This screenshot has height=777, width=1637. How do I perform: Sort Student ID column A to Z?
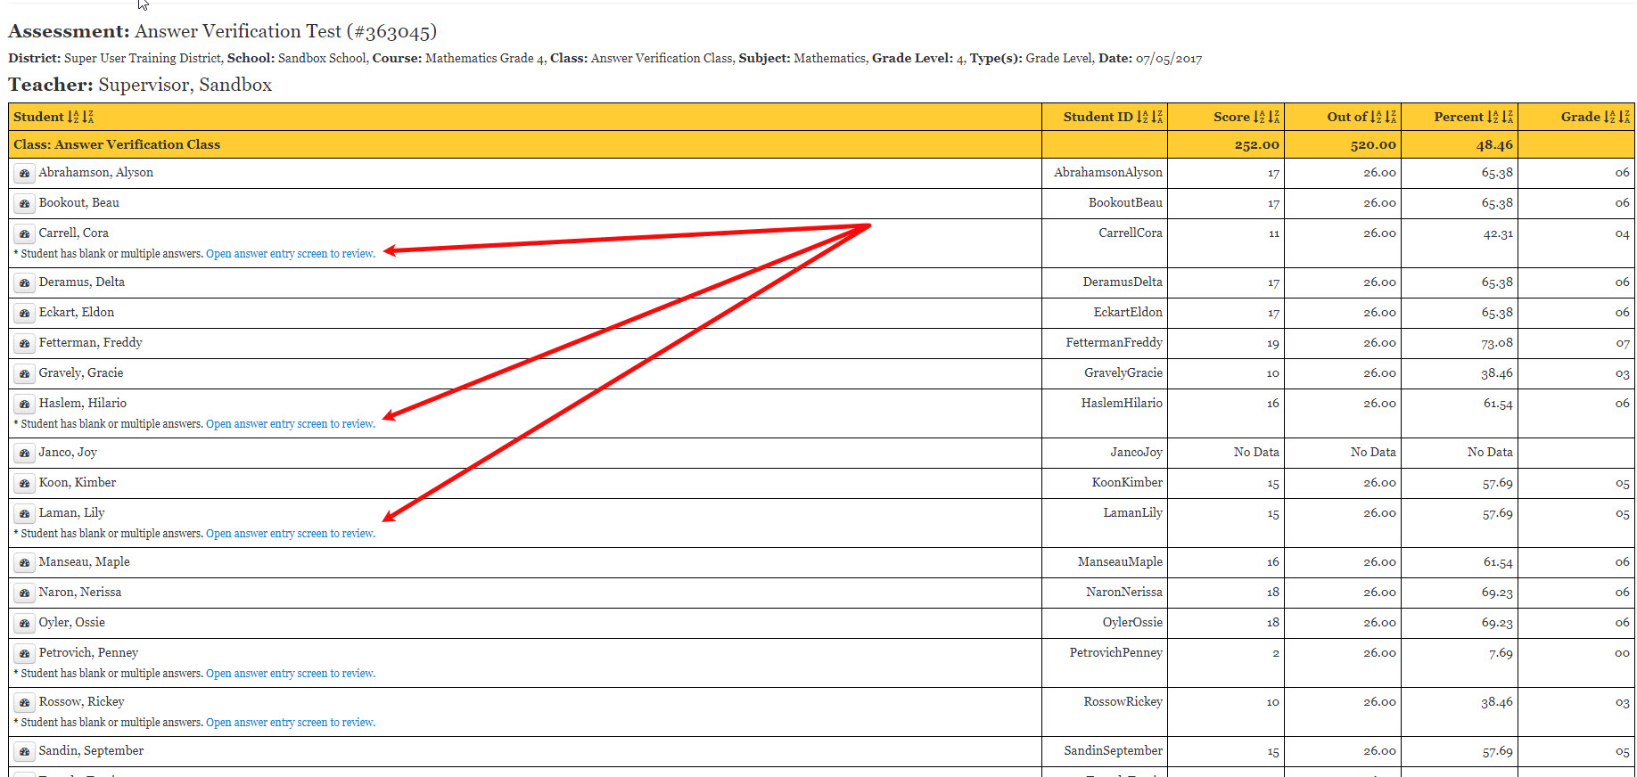[1142, 117]
